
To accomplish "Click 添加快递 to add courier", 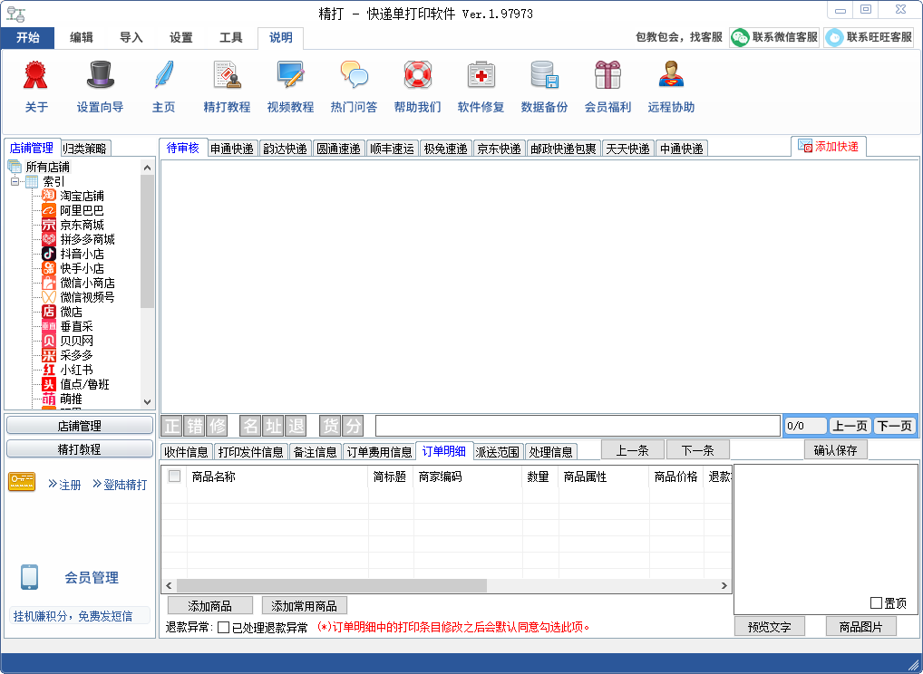I will pyautogui.click(x=828, y=147).
